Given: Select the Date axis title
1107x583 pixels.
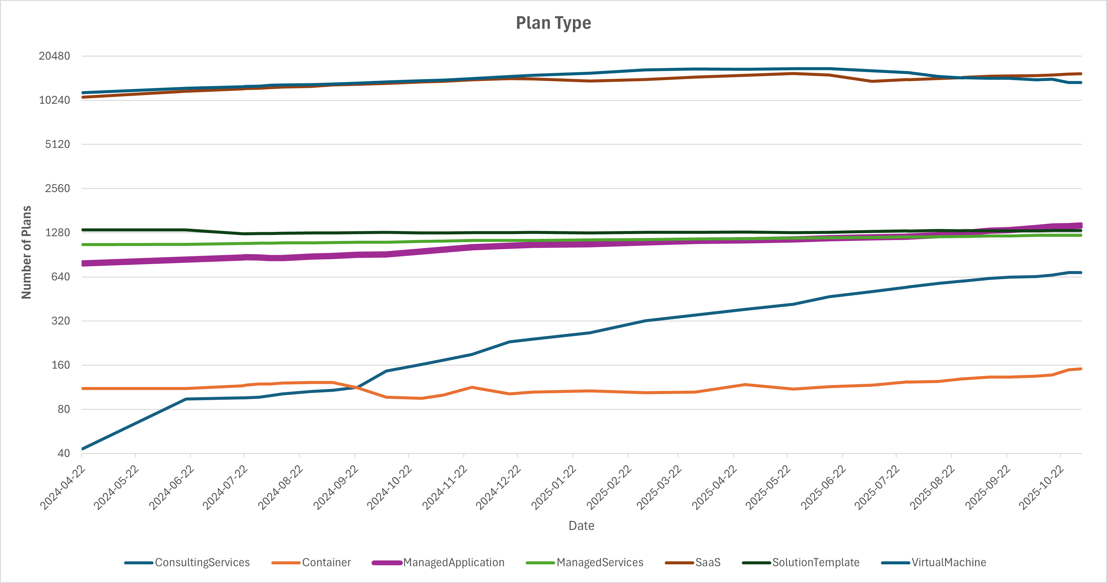Looking at the screenshot, I should pos(581,526).
